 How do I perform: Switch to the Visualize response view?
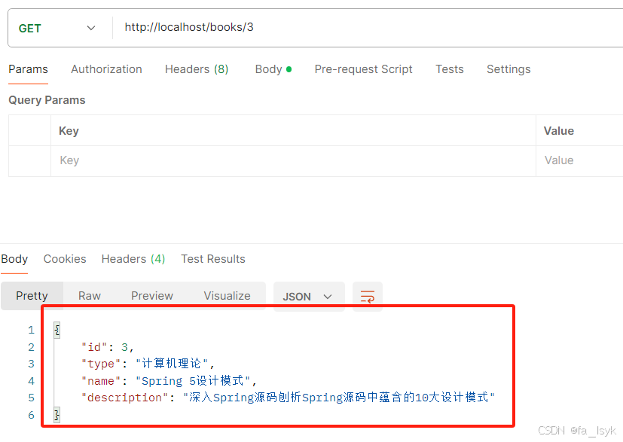(227, 296)
